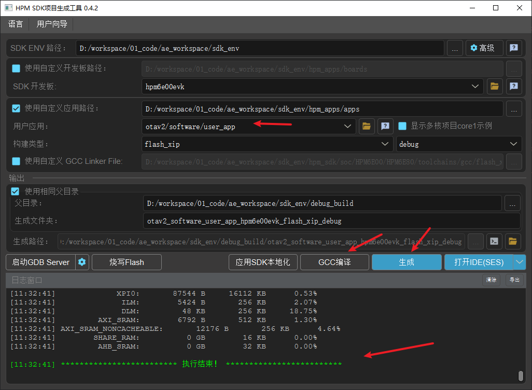Click the 生成文件夹 name field
The height and width of the screenshot is (390, 532).
[332, 220]
